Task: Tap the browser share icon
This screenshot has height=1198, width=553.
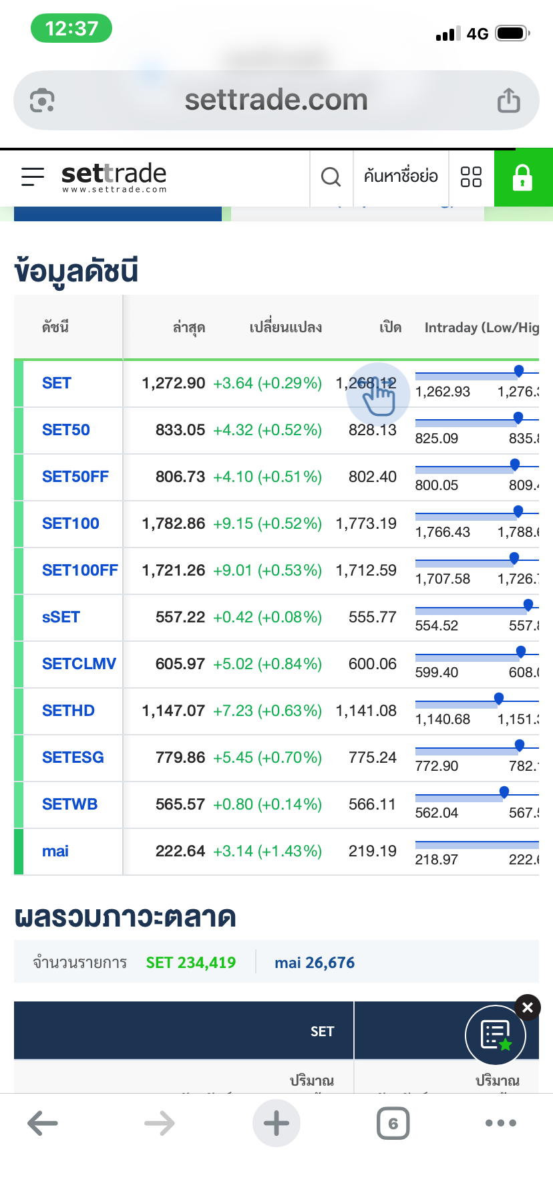Action: coord(508,101)
